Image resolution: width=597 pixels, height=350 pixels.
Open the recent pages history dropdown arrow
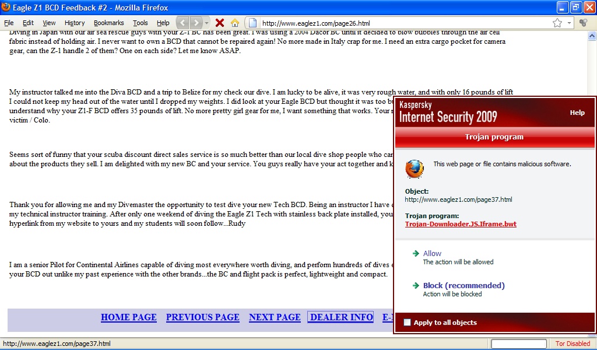pyautogui.click(x=207, y=23)
